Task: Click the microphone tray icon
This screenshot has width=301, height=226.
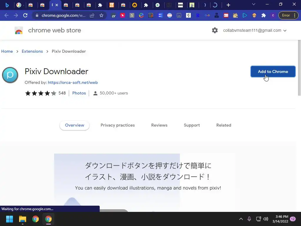Action: (249, 219)
